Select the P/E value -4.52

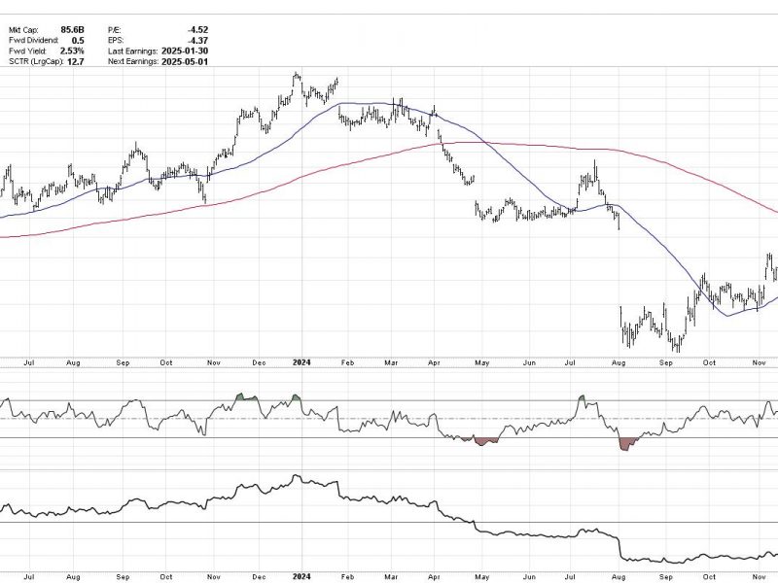pos(198,30)
